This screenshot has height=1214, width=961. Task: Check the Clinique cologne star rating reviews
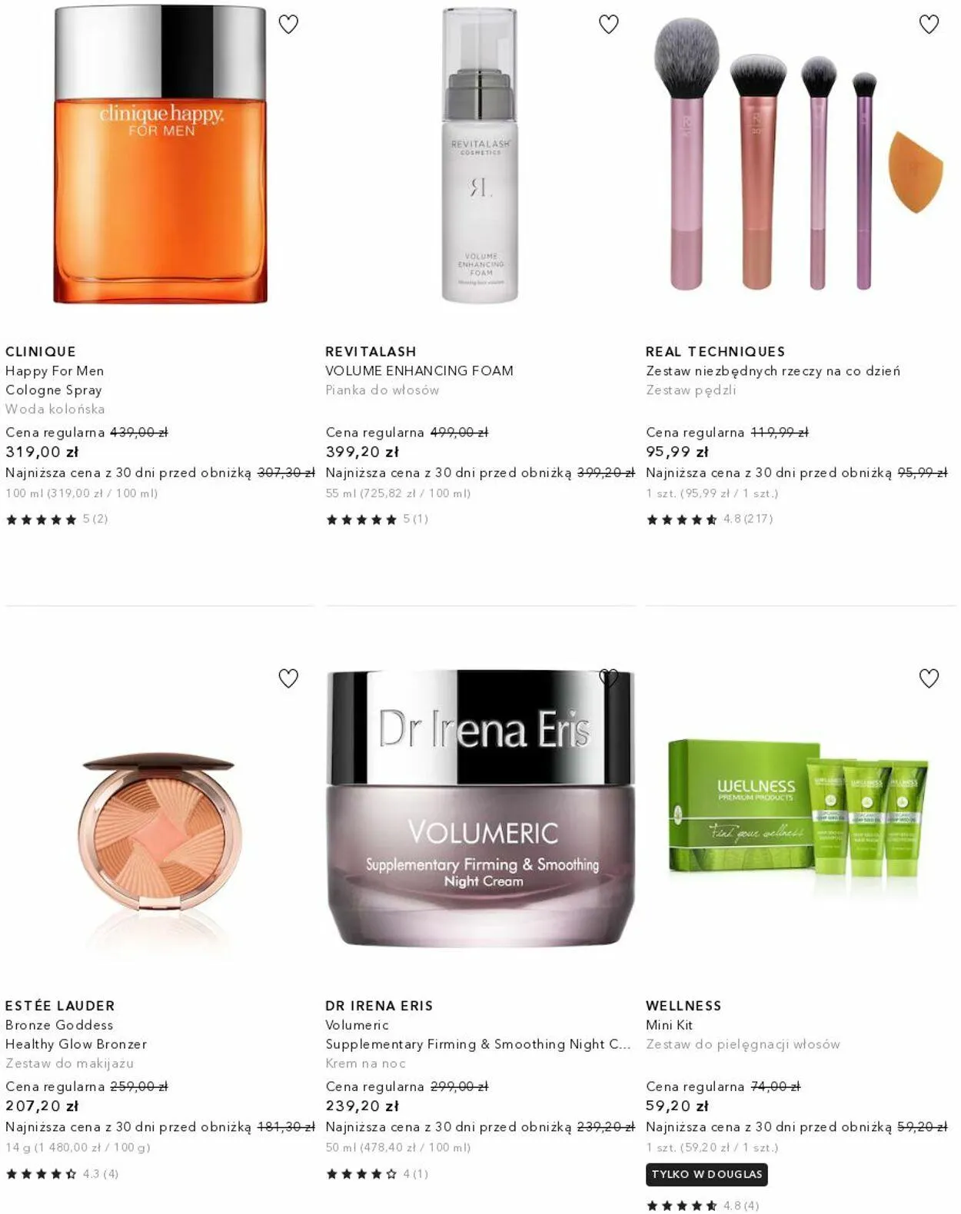(x=57, y=519)
